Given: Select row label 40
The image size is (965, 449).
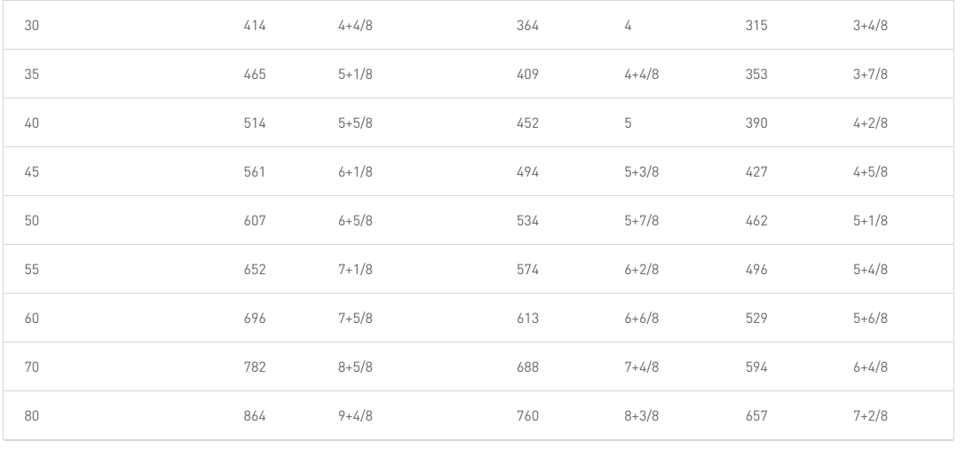Looking at the screenshot, I should (31, 123).
